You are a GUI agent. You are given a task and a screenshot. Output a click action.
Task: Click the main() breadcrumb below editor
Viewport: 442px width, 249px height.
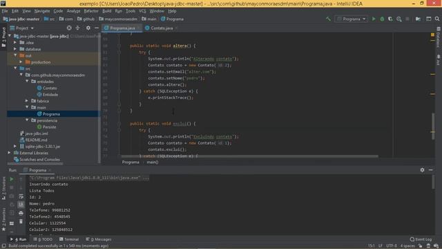153,163
